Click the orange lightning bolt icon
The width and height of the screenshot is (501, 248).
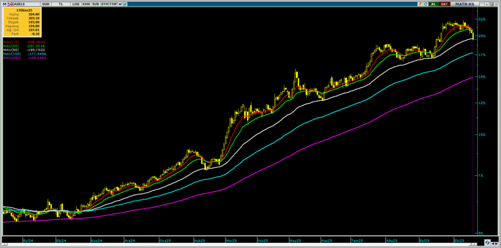420,4
